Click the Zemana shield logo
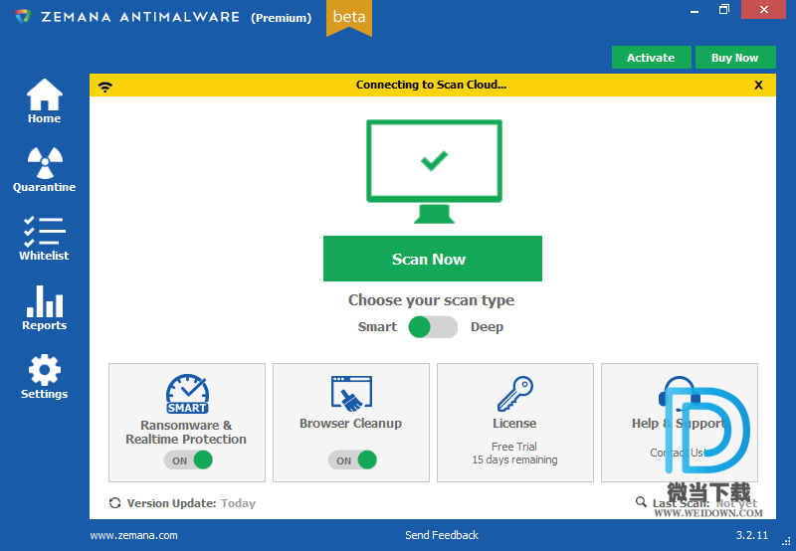Image resolution: width=796 pixels, height=551 pixels. (x=23, y=17)
